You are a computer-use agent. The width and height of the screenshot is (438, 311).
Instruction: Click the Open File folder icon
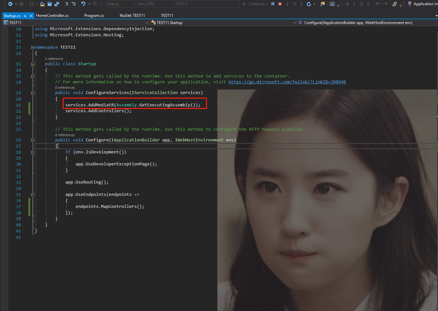(43, 4)
